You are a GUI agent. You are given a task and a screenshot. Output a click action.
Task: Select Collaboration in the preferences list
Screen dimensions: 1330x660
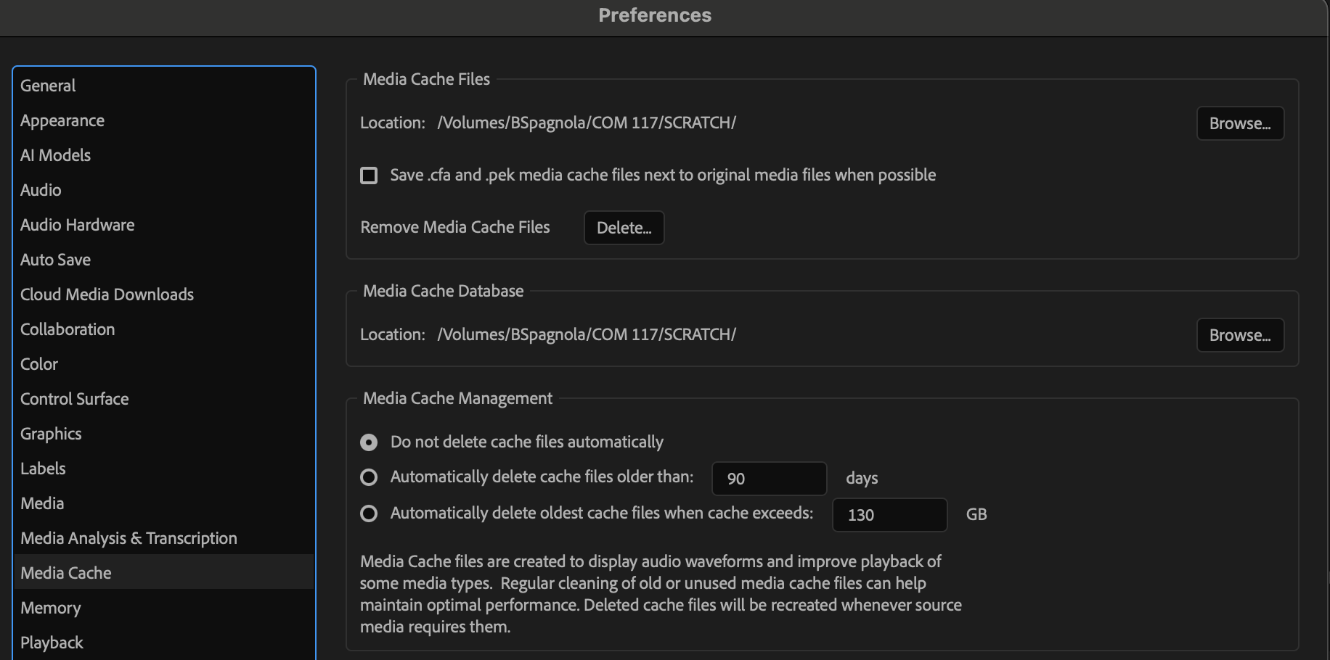(68, 329)
